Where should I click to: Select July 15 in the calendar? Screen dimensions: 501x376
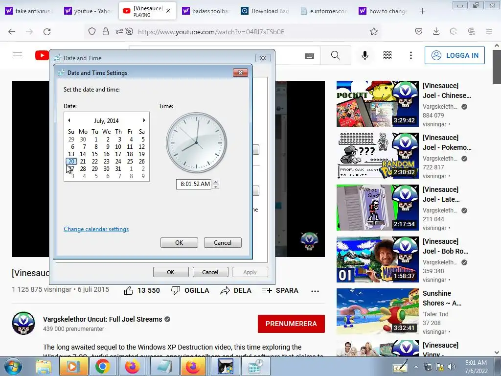pos(94,154)
